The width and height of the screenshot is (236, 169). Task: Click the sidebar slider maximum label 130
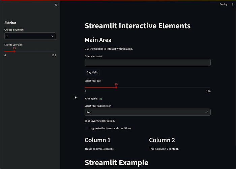[54, 55]
